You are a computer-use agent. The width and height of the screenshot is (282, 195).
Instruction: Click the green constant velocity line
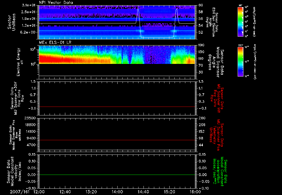[x=117, y=175]
